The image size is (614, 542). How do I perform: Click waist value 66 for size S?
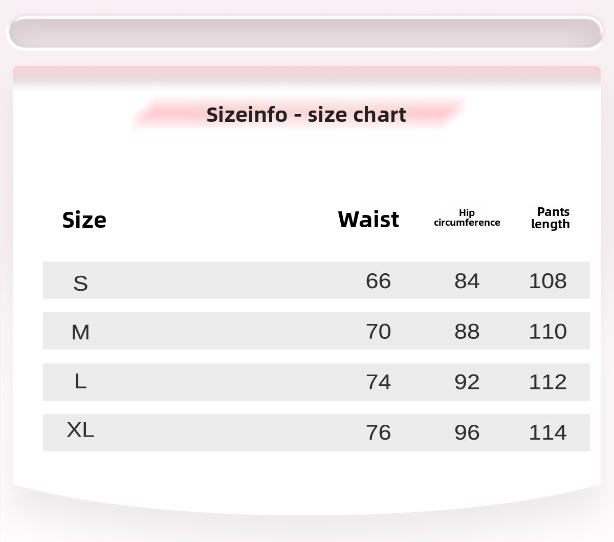378,281
